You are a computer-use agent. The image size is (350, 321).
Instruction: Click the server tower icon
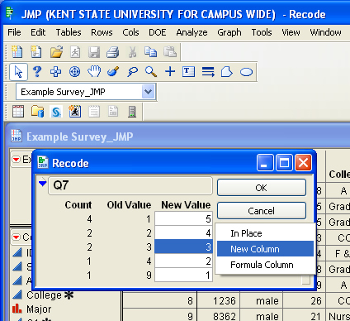(132, 112)
